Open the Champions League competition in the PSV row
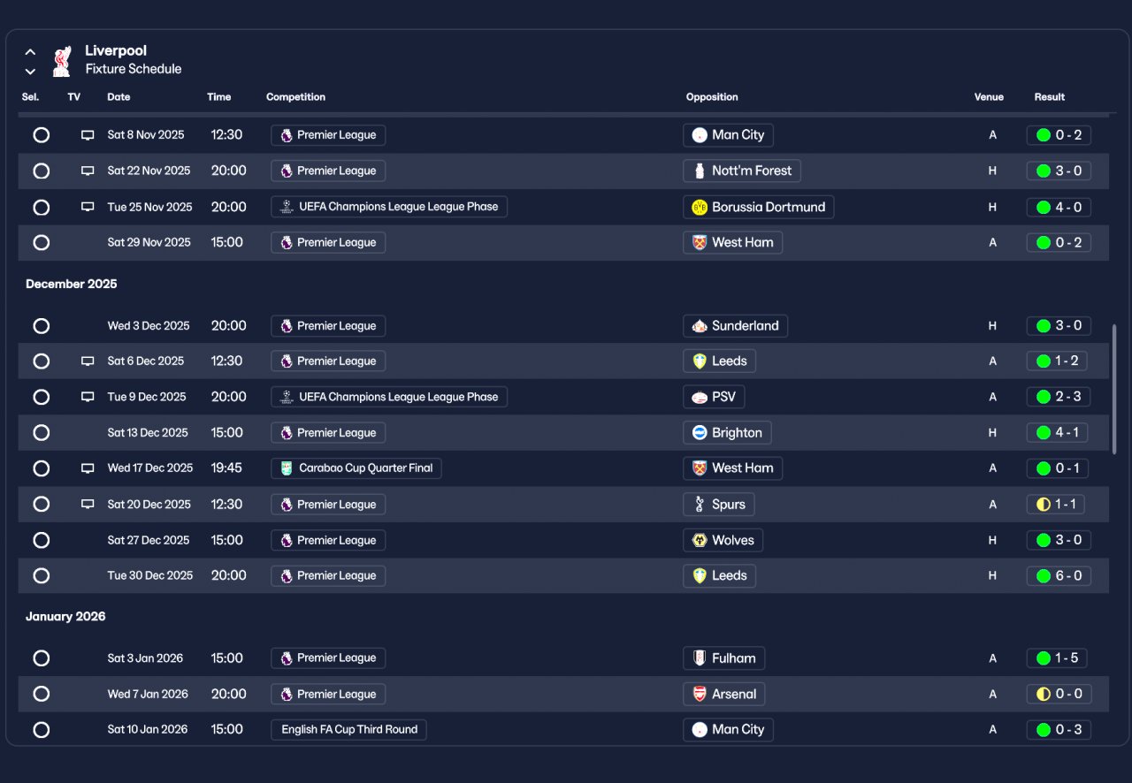This screenshot has height=783, width=1132. pos(389,397)
